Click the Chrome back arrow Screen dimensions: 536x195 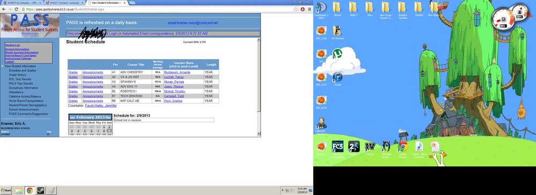pos(3,9)
